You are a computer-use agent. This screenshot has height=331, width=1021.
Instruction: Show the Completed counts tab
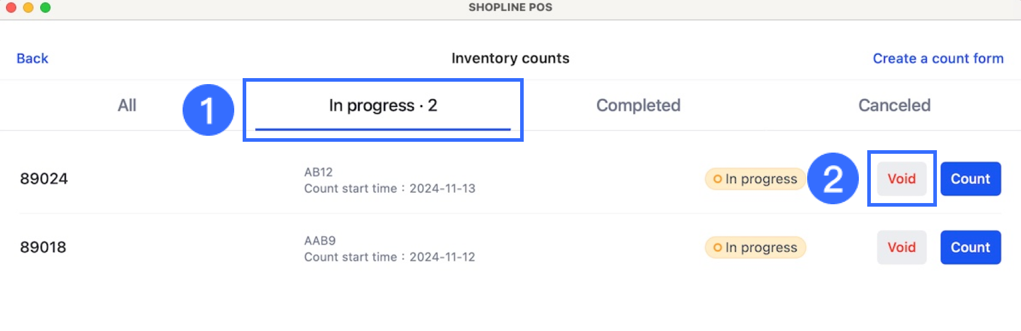638,106
